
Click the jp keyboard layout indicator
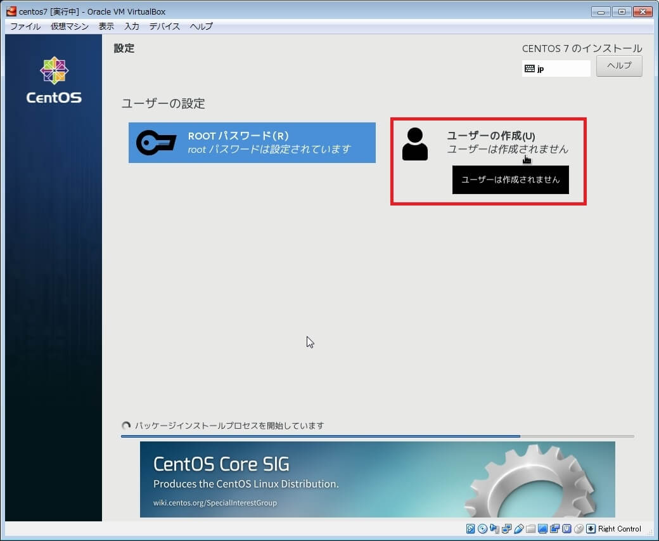(556, 68)
